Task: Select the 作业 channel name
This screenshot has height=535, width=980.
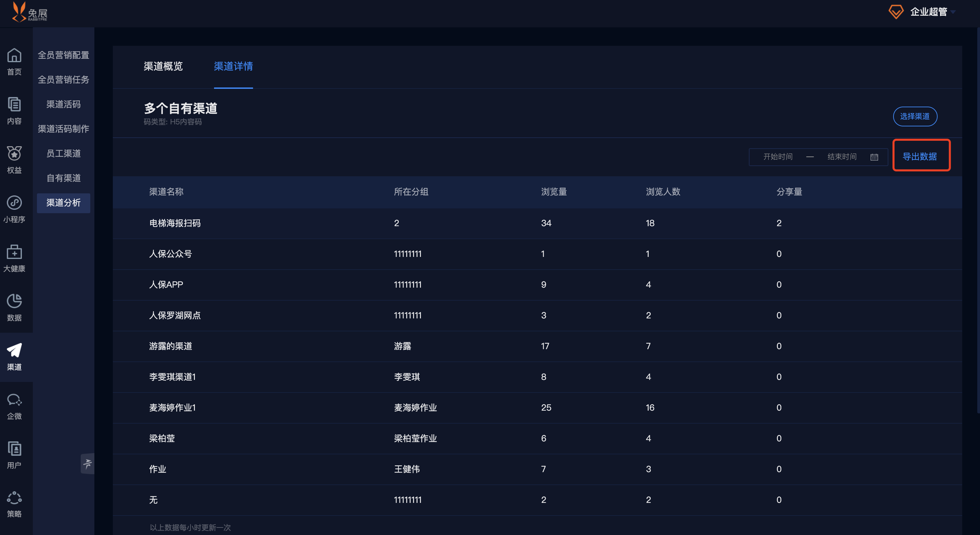Action: point(158,469)
